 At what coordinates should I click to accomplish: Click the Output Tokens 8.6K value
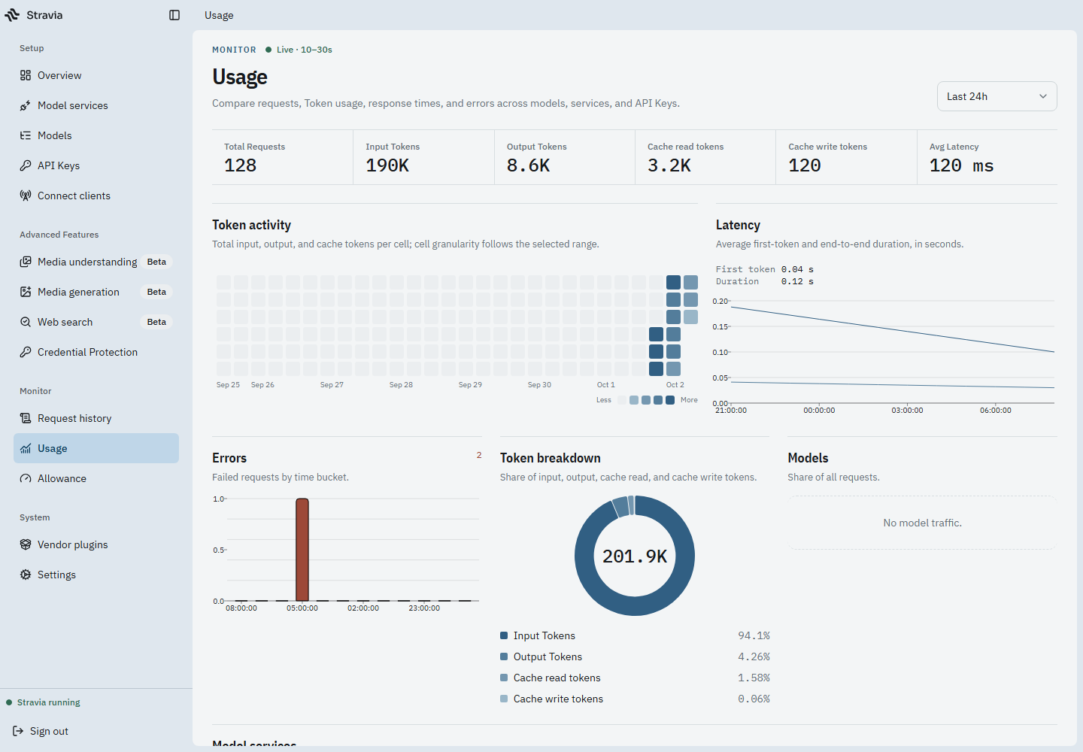[x=528, y=165]
